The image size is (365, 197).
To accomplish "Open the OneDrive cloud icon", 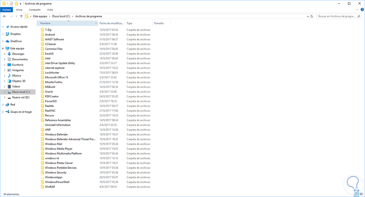I will click(7, 41).
